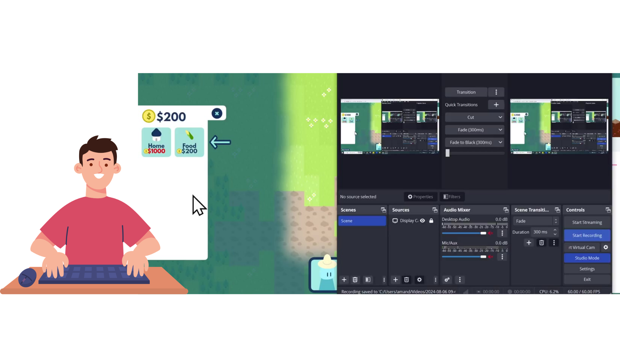Click the transition T-bar slider handle
The image size is (620, 349).
coord(448,153)
